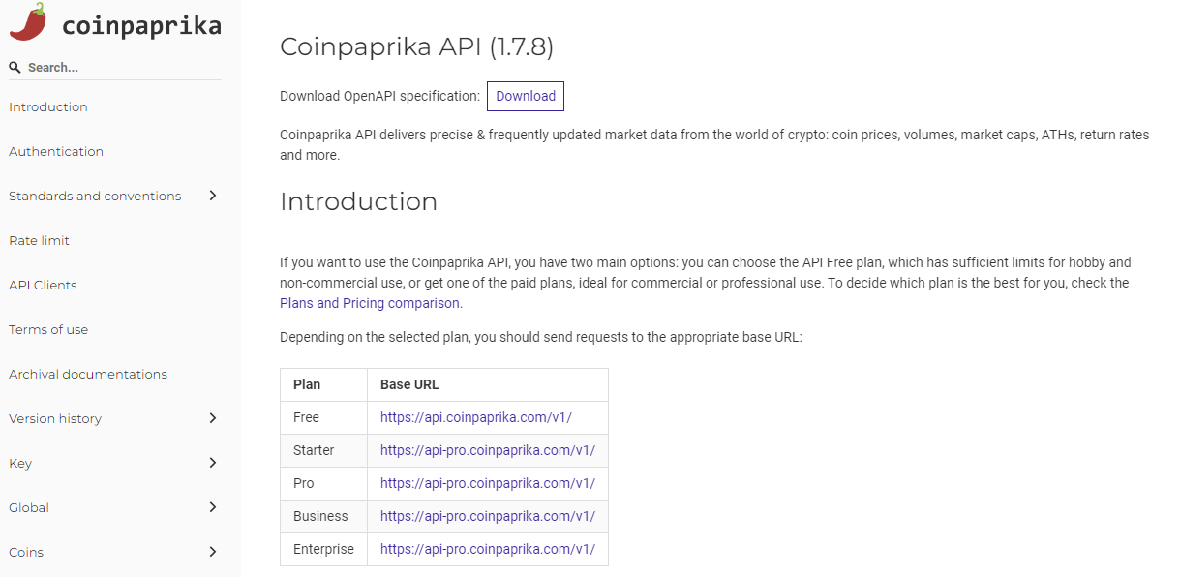Screen dimensions: 1180x577
Task: Select Rate limit in the sidebar
Action: pos(40,241)
